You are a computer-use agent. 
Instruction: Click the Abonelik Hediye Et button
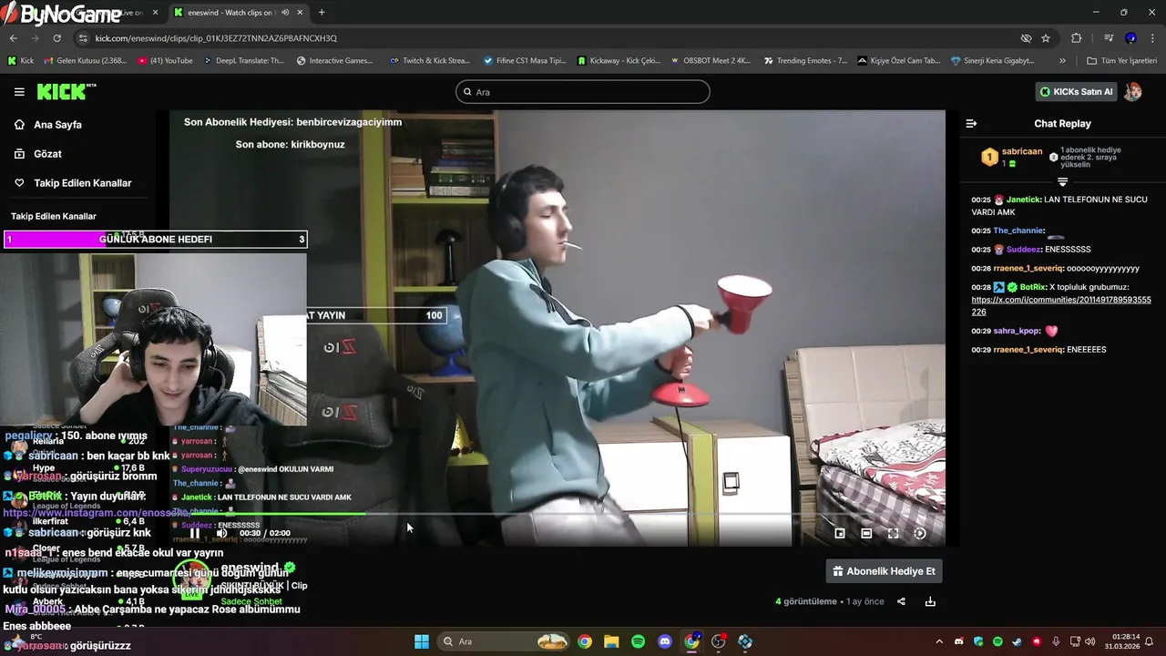tap(885, 571)
